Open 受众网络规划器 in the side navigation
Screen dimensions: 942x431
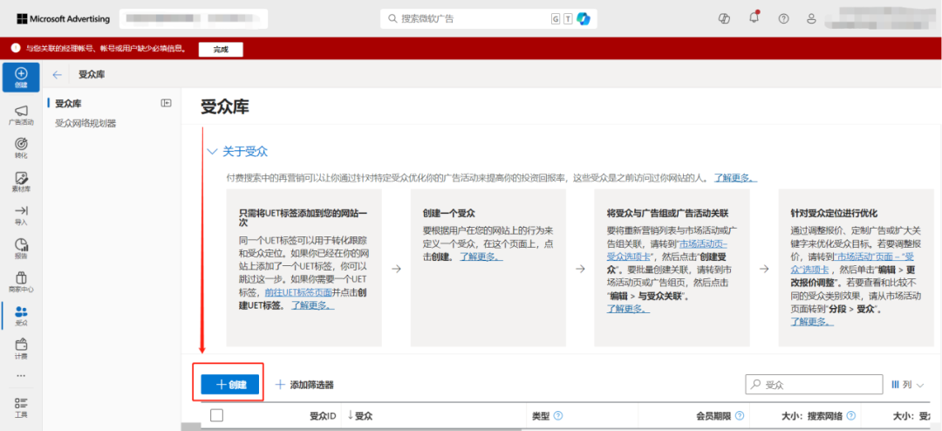(85, 123)
